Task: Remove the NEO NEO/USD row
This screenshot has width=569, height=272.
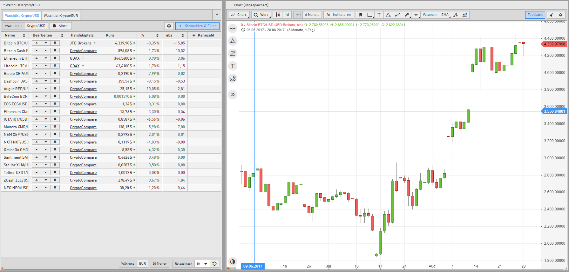Action: coord(55,188)
